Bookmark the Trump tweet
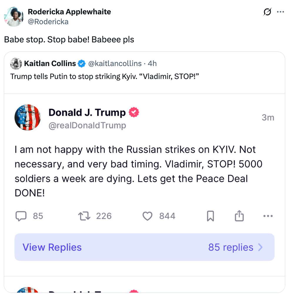The height and width of the screenshot is (300, 291). 210,216
